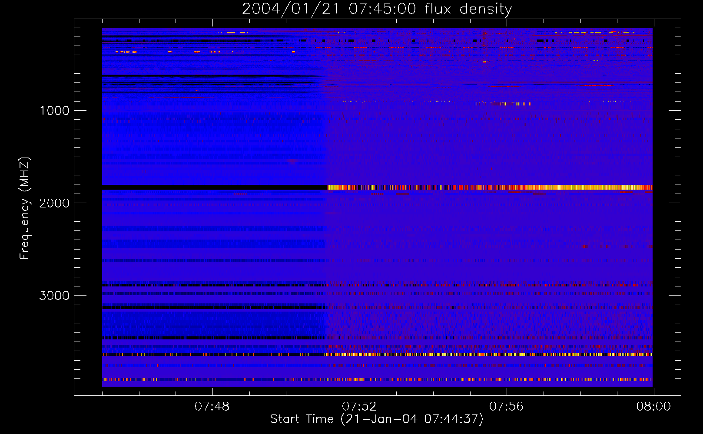Select the 3000 frequency axis label
The height and width of the screenshot is (434, 703).
[x=54, y=296]
